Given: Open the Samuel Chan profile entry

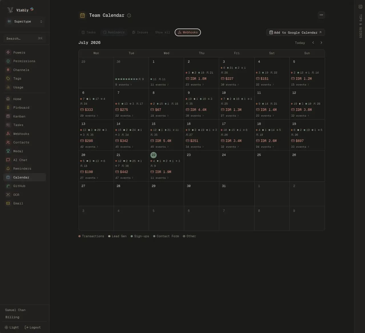Looking at the screenshot, I should (15, 310).
